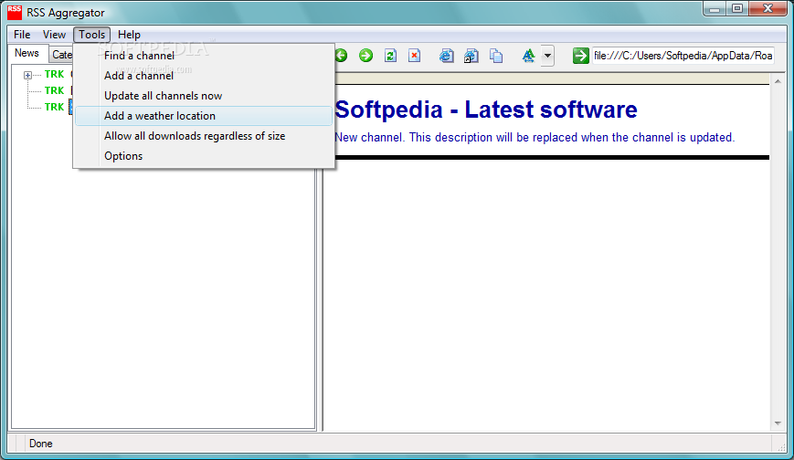Screen dimensions: 794x460
Task: Select the second TRK channel row
Action: click(55, 90)
